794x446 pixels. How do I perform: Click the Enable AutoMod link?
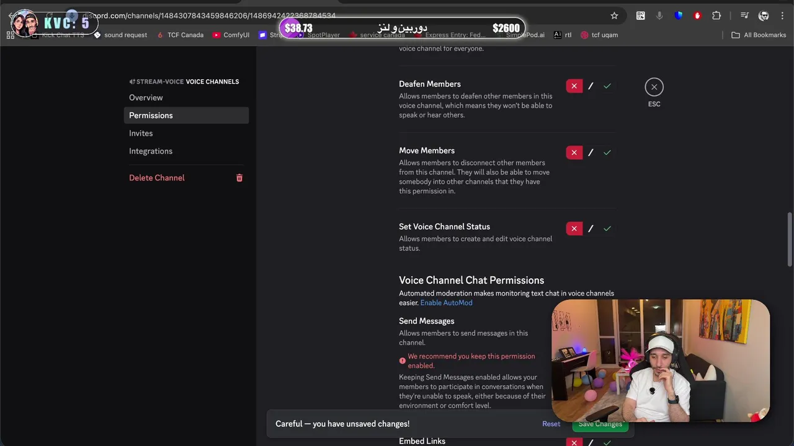click(x=446, y=303)
